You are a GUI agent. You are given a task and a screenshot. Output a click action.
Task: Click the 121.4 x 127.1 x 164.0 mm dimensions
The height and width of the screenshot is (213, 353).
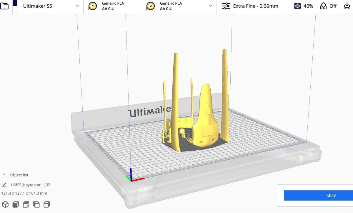(24, 193)
